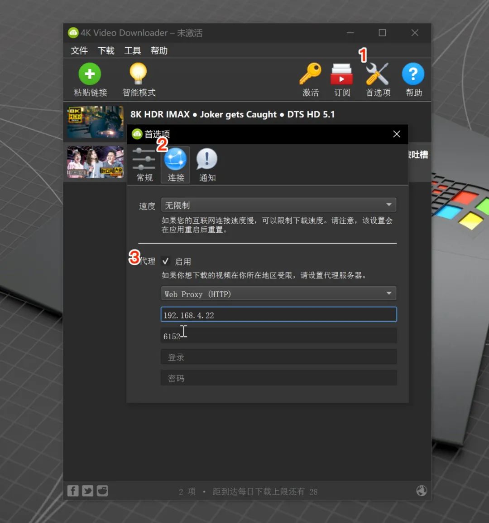Click the proxy password (密码) field

pyautogui.click(x=278, y=378)
